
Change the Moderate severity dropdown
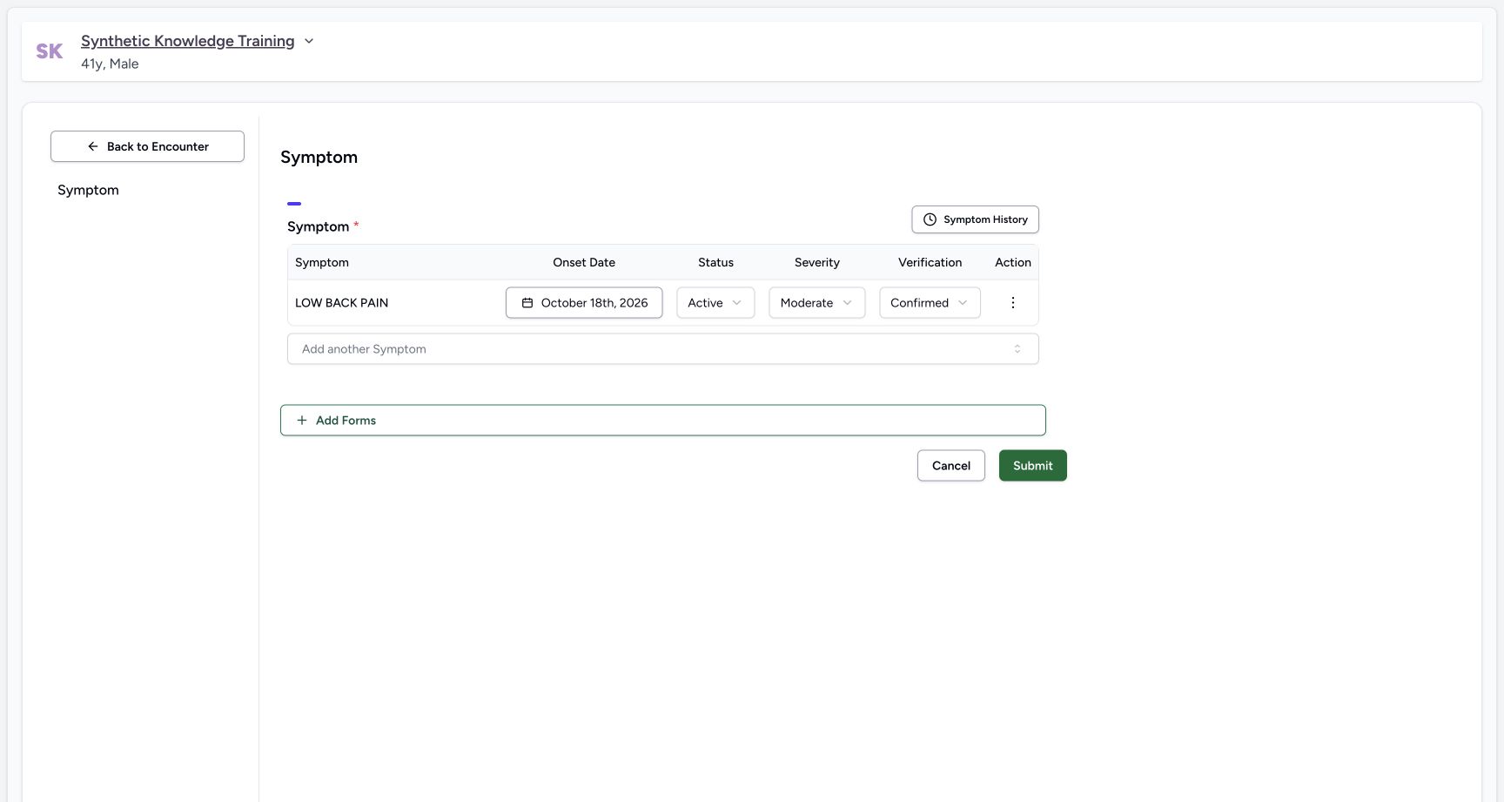click(x=816, y=303)
